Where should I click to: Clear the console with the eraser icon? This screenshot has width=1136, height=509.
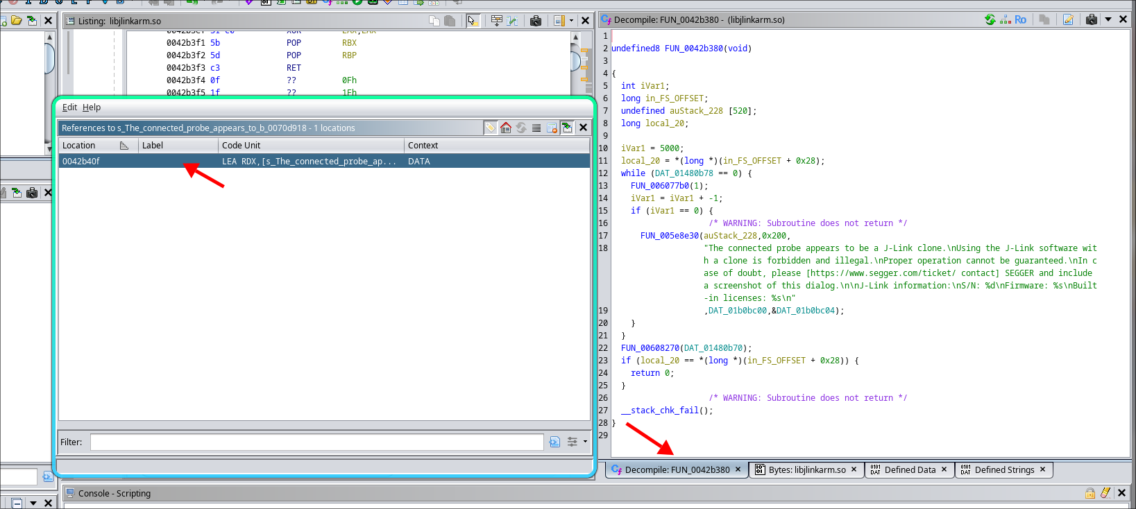pyautogui.click(x=1105, y=493)
